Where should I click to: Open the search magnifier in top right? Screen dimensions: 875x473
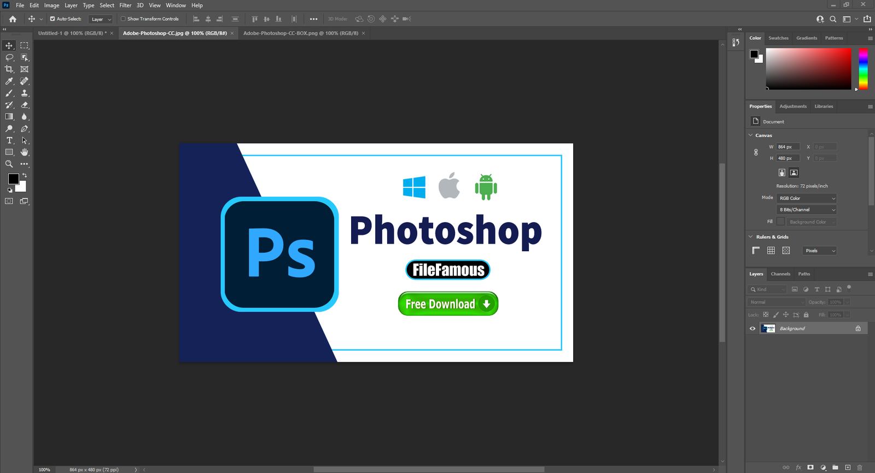click(833, 19)
